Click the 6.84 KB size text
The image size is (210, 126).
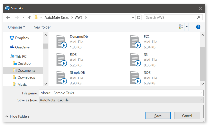coord(150,47)
